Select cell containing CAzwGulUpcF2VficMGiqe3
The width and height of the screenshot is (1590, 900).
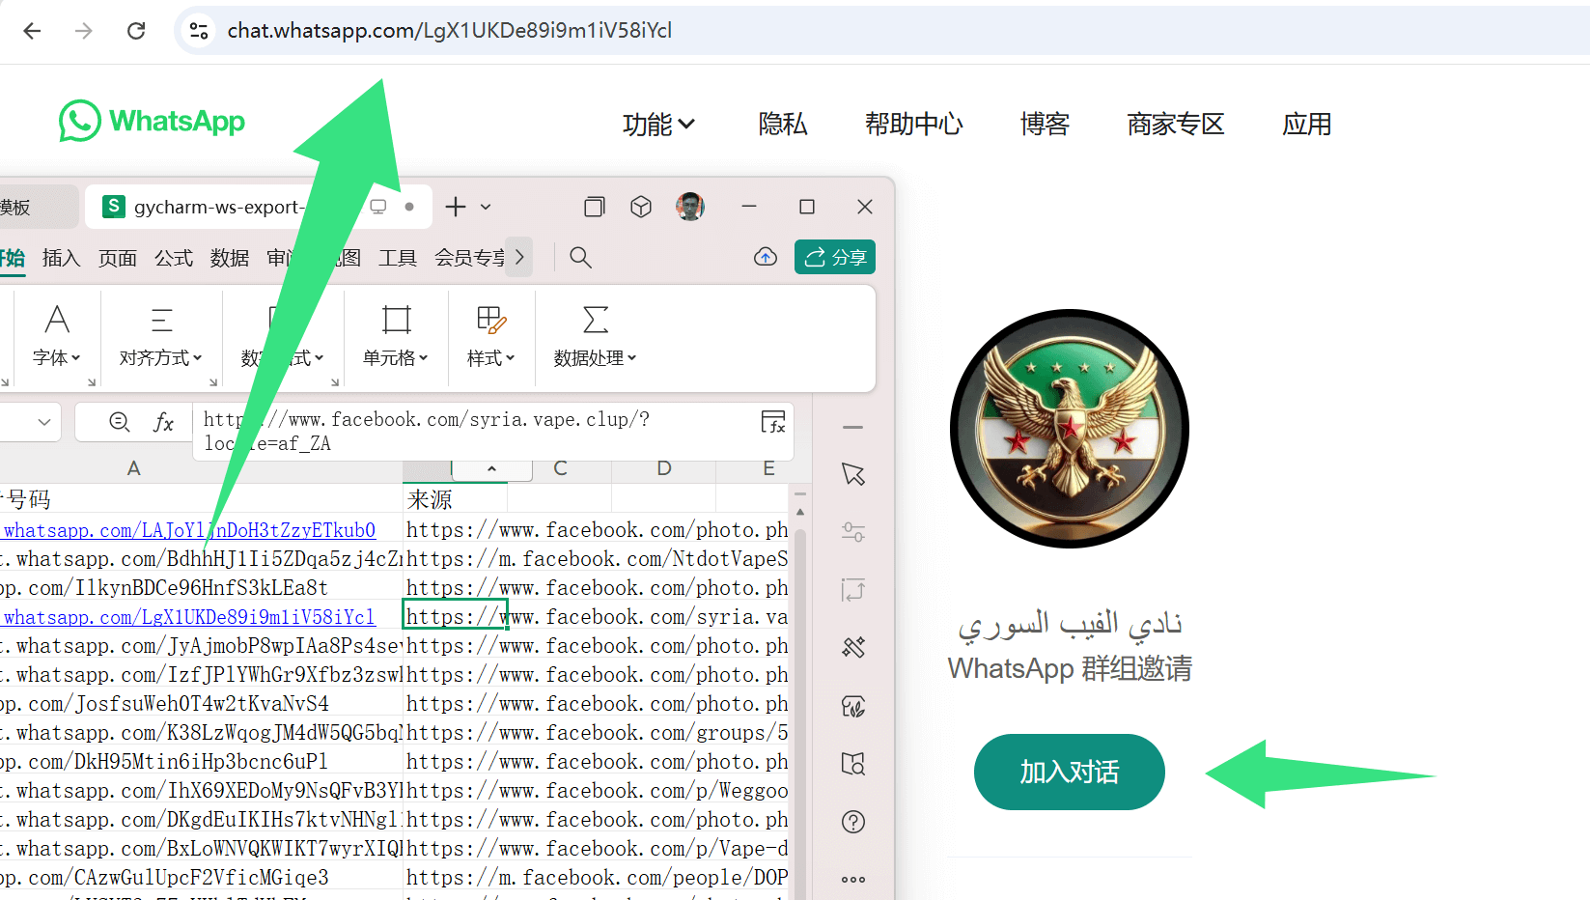coord(201,878)
